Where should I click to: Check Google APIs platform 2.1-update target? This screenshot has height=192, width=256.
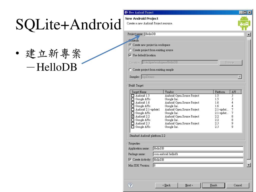point(133,113)
